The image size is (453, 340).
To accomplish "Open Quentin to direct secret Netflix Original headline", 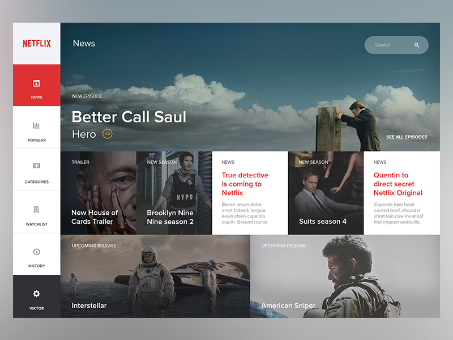I will coord(398,184).
